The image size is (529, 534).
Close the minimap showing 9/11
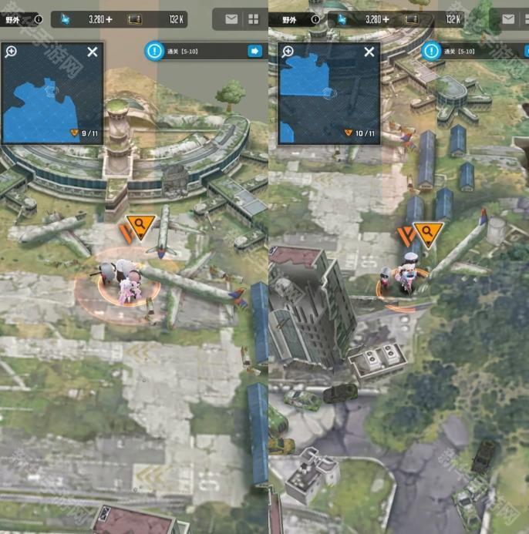92,52
